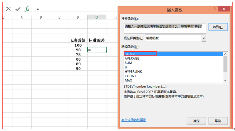
Task: Click the 取消 button
Action: tap(218, 121)
